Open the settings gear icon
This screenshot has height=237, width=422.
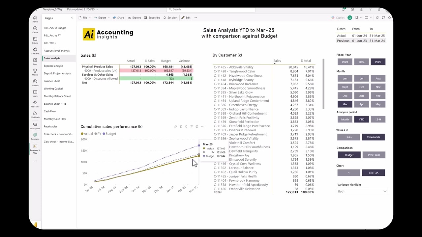(352, 9)
